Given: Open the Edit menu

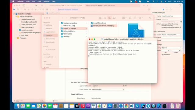Looking at the screenshot, I should [x=34, y=2].
